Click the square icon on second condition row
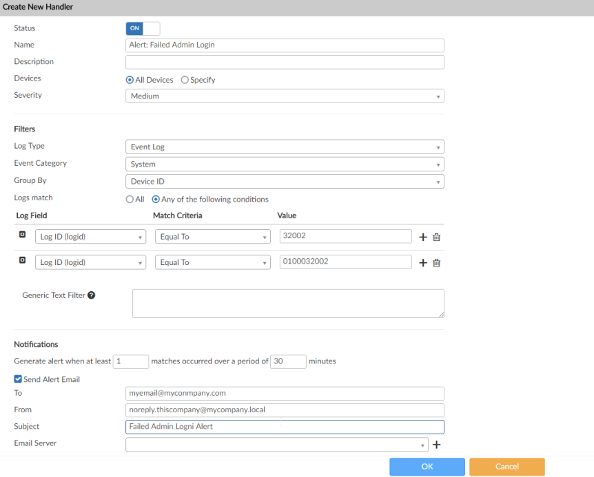The width and height of the screenshot is (594, 477). [22, 261]
